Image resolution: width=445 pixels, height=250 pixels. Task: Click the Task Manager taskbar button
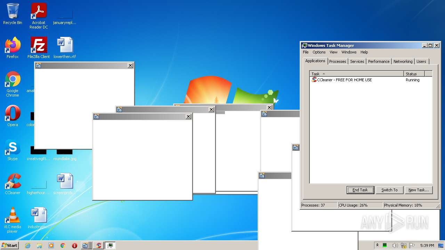tap(110, 245)
